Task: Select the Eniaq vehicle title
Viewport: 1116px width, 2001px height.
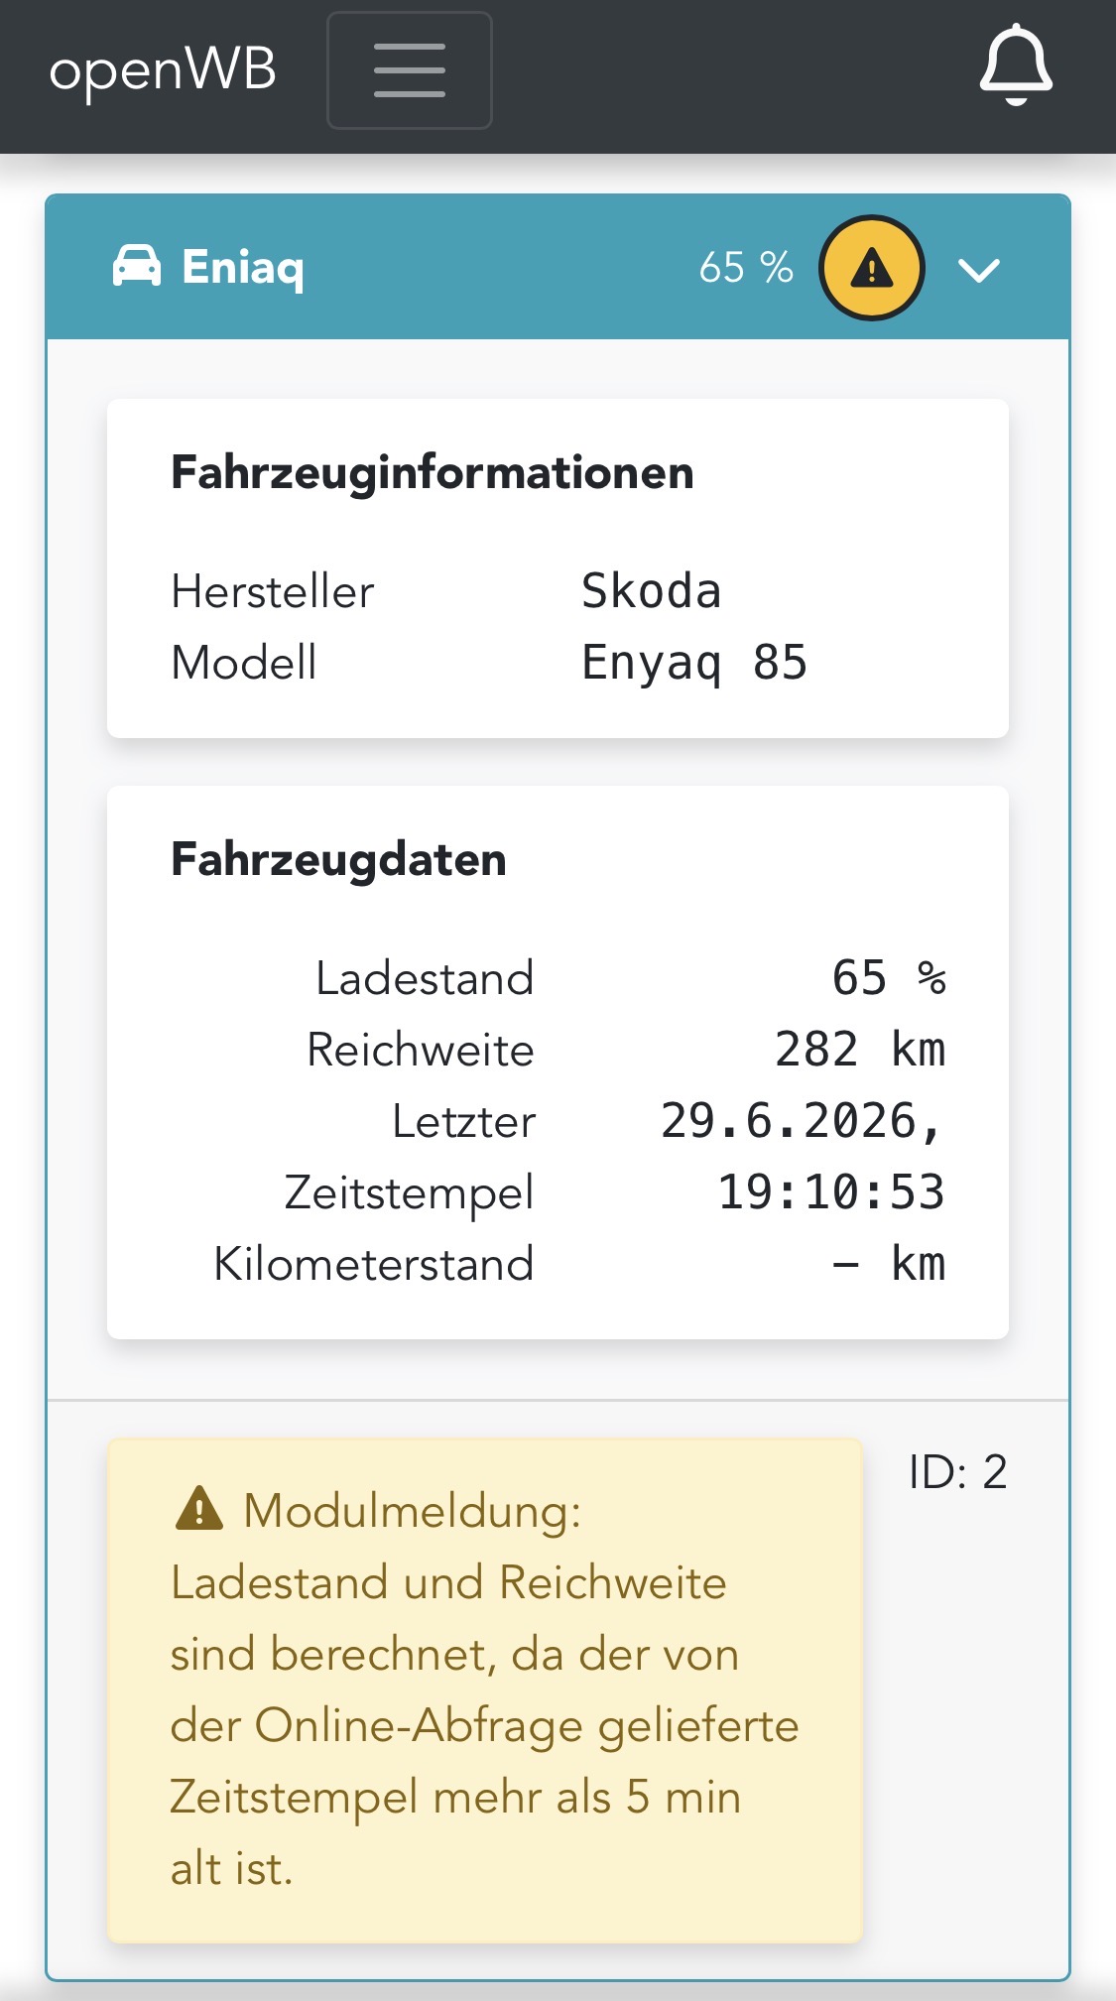Action: click(243, 268)
